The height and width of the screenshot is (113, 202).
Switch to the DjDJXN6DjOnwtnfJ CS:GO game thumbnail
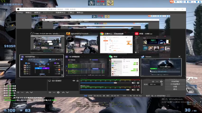pos(82,44)
